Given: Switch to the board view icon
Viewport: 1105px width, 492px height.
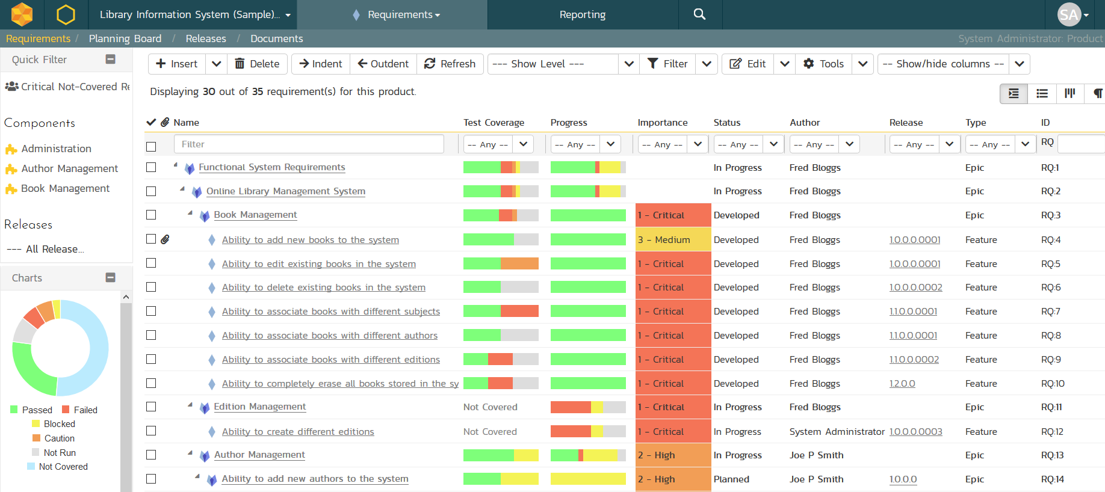Looking at the screenshot, I should (1069, 93).
